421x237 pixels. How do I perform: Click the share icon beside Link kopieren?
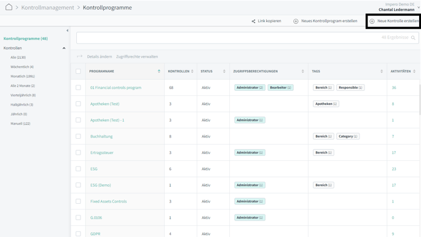coord(253,21)
